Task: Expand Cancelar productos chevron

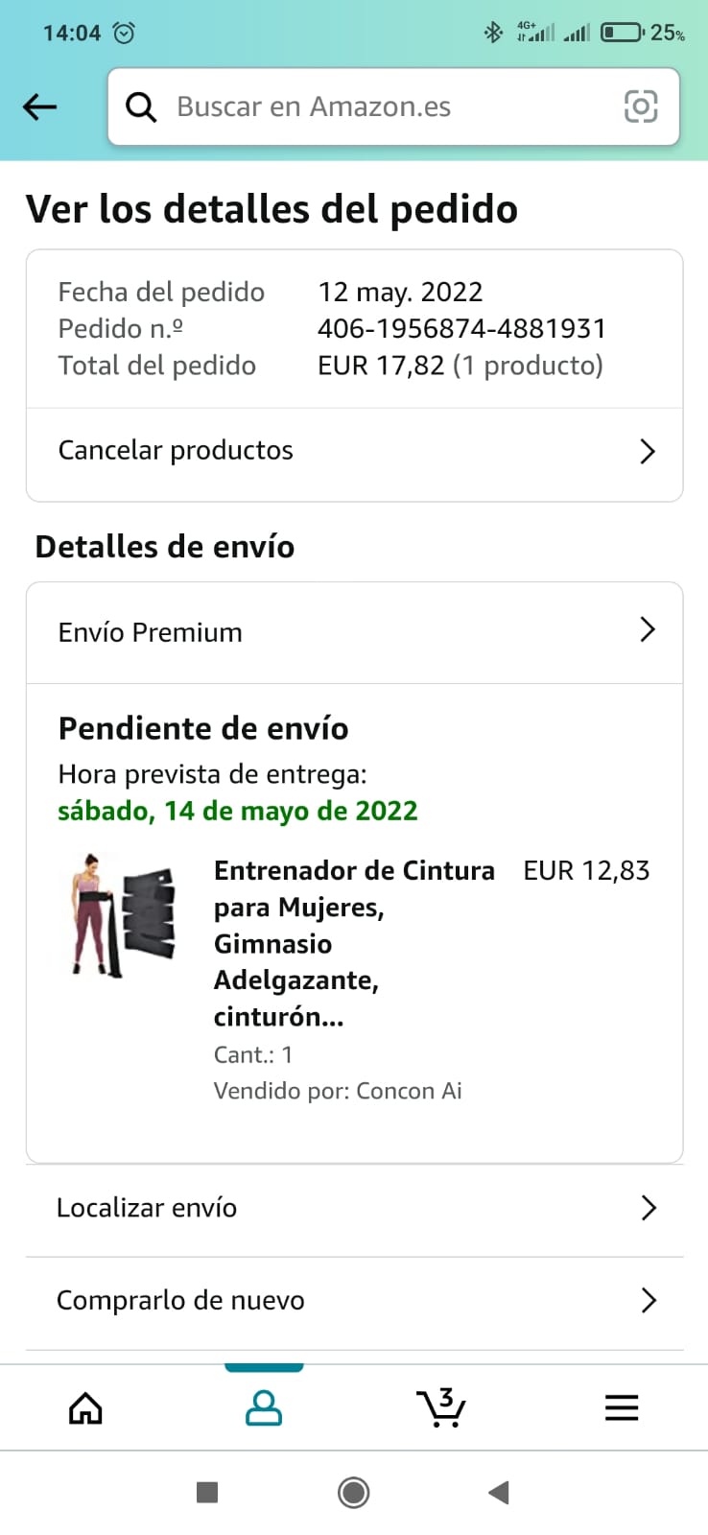Action: pyautogui.click(x=648, y=451)
